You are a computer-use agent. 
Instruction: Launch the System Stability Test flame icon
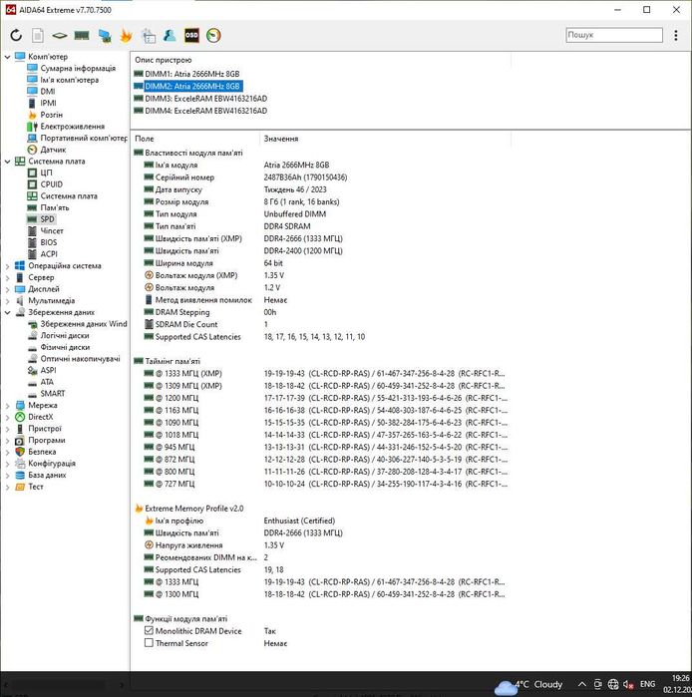tap(127, 35)
